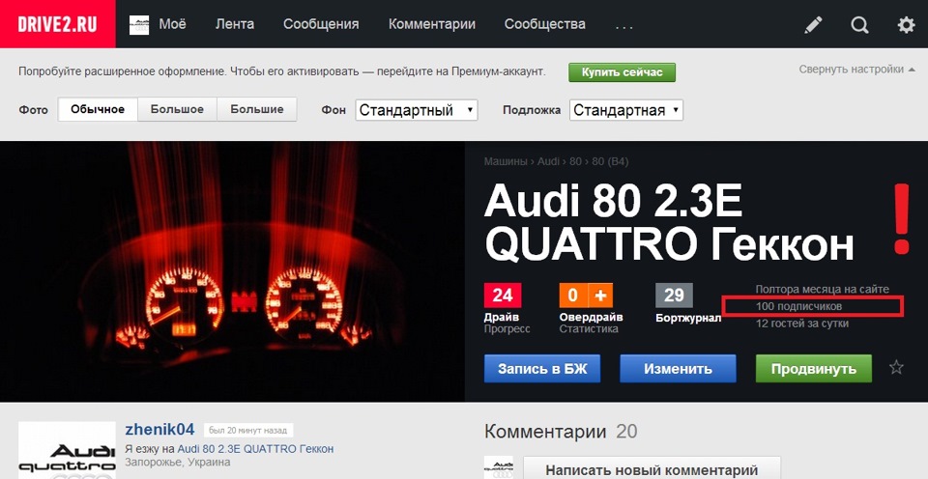Viewport: 928px width, 479px height.
Task: Click the Audi quattro user avatar
Action: pos(67,450)
